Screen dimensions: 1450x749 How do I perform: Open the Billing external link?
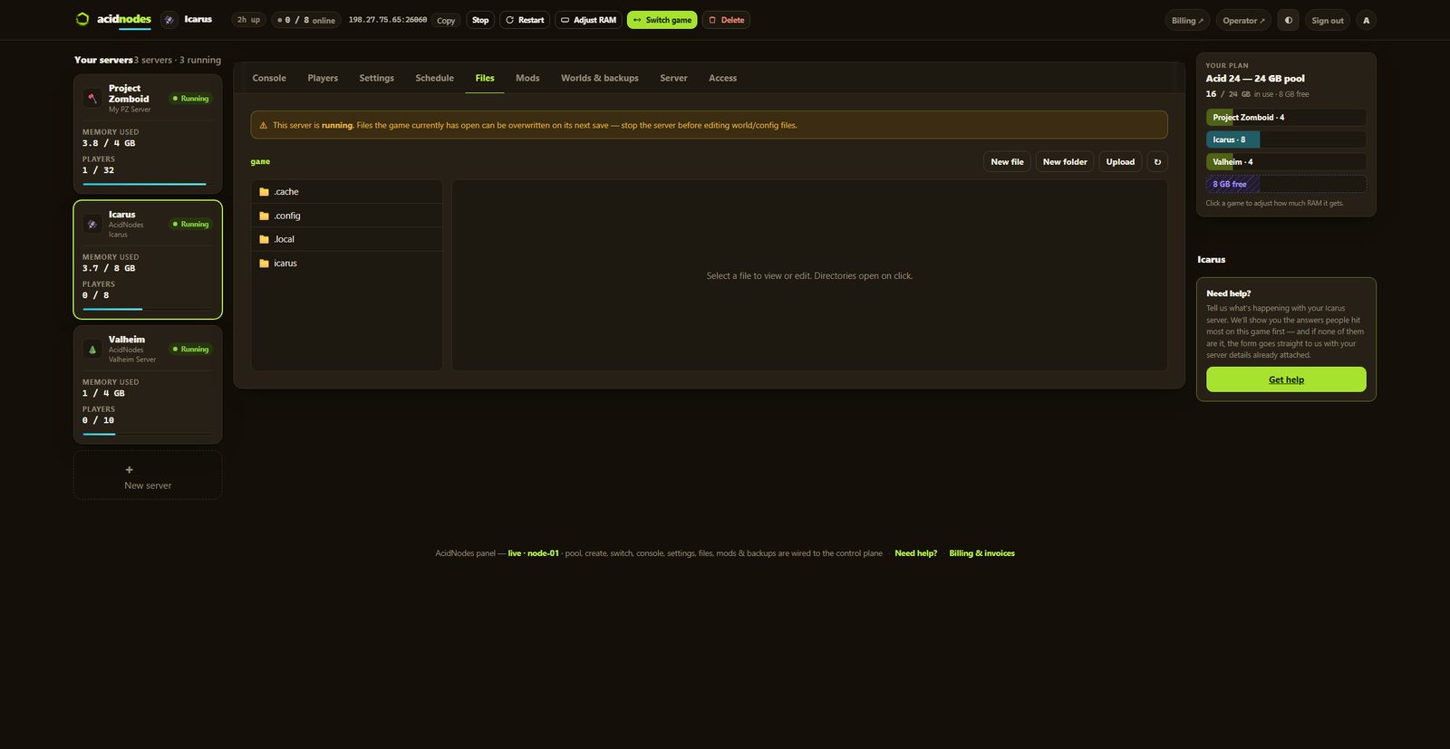1187,20
